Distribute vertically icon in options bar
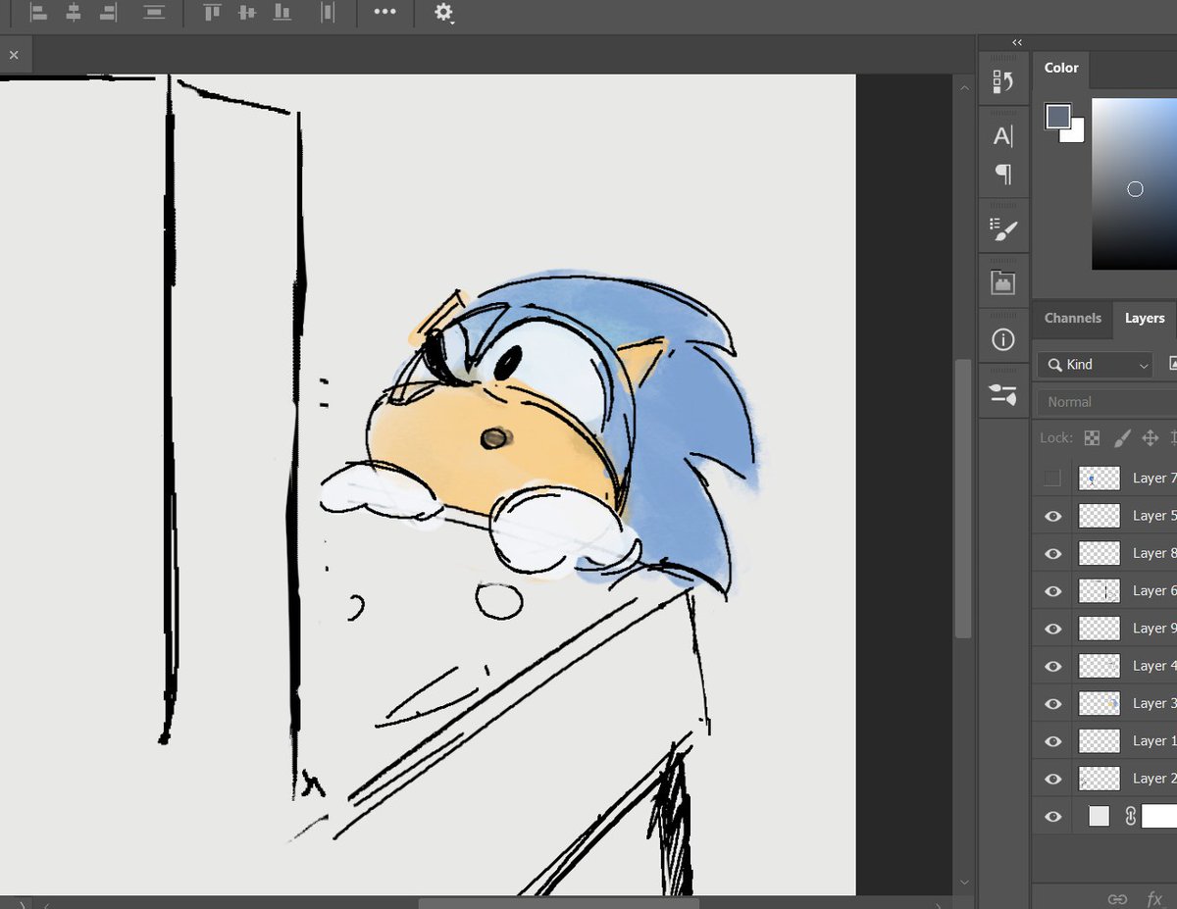The width and height of the screenshot is (1177, 909). [x=153, y=13]
